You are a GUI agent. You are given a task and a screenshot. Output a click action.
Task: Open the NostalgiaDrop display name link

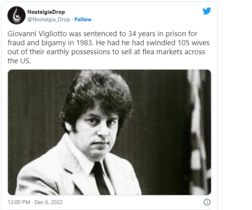click(46, 12)
